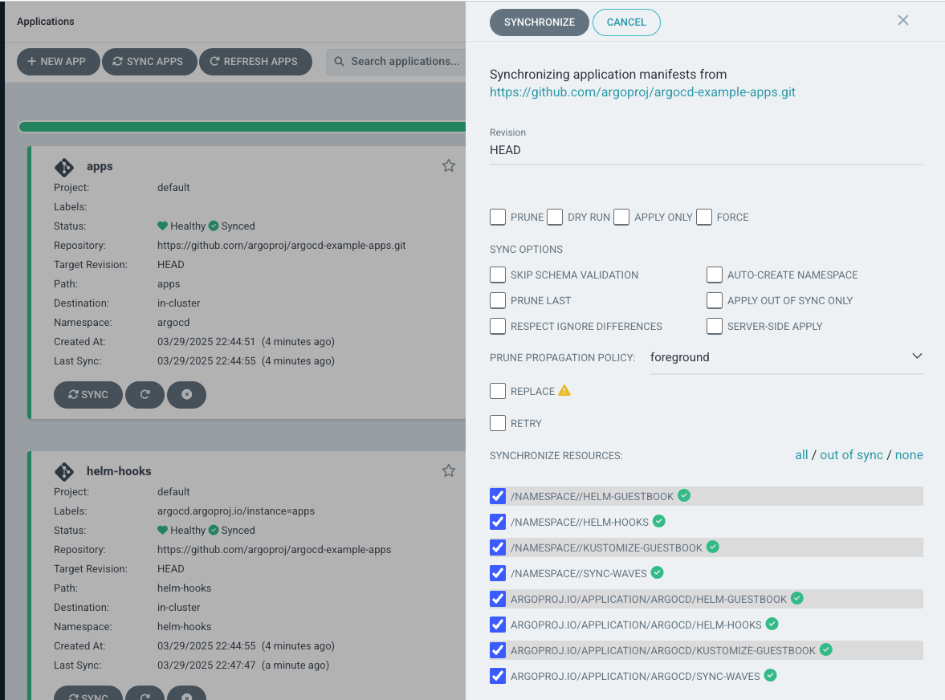Close the sync panel with X icon
The width and height of the screenshot is (945, 700).
pos(902,21)
